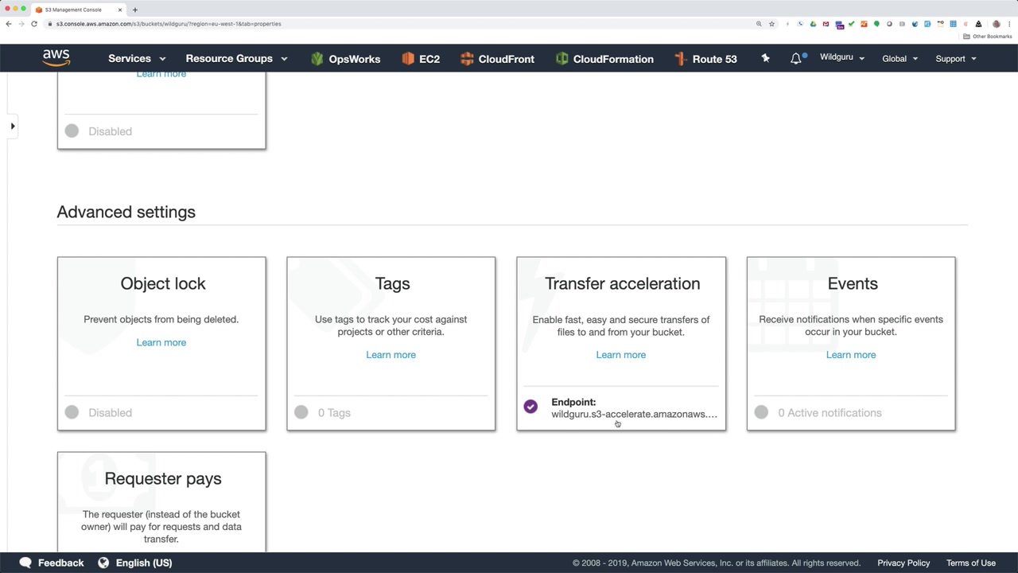
Task: Expand the left side navigation panel
Action: point(13,126)
